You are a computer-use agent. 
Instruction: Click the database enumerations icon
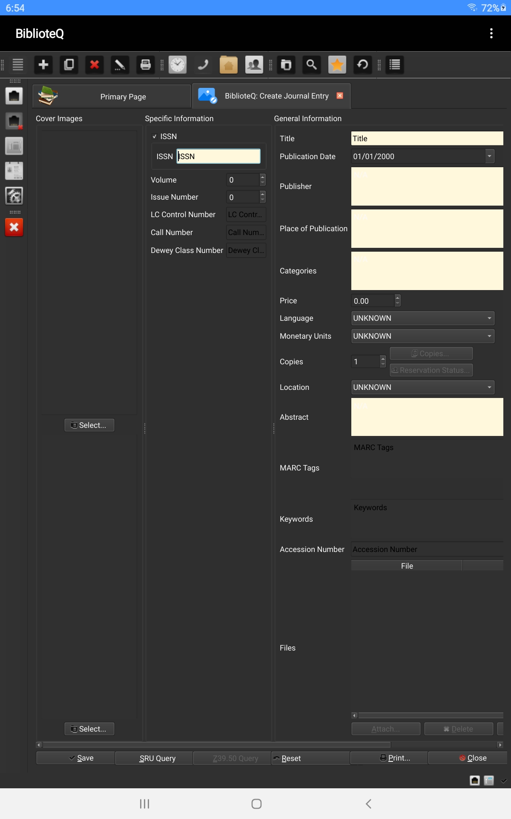[286, 65]
